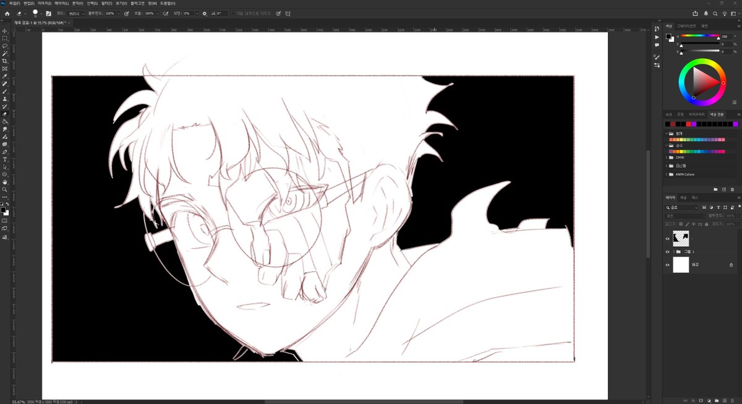
Task: Select the History Brush tool
Action: (5, 106)
